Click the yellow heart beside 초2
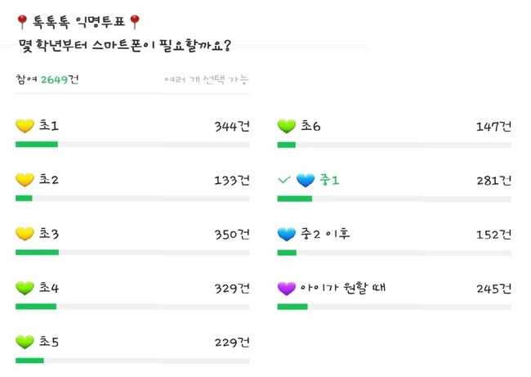 pos(25,180)
